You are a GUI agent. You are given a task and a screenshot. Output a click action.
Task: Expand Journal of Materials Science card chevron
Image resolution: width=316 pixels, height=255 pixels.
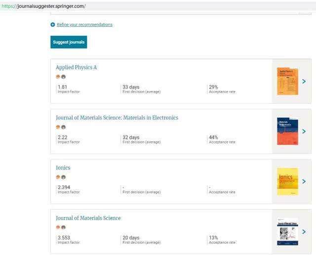[x=304, y=232]
